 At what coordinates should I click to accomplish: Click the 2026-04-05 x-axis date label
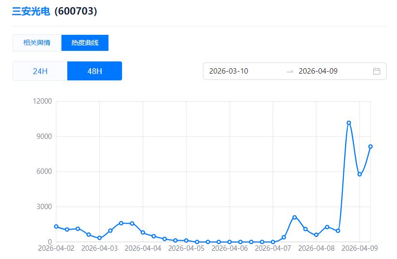pyautogui.click(x=186, y=248)
